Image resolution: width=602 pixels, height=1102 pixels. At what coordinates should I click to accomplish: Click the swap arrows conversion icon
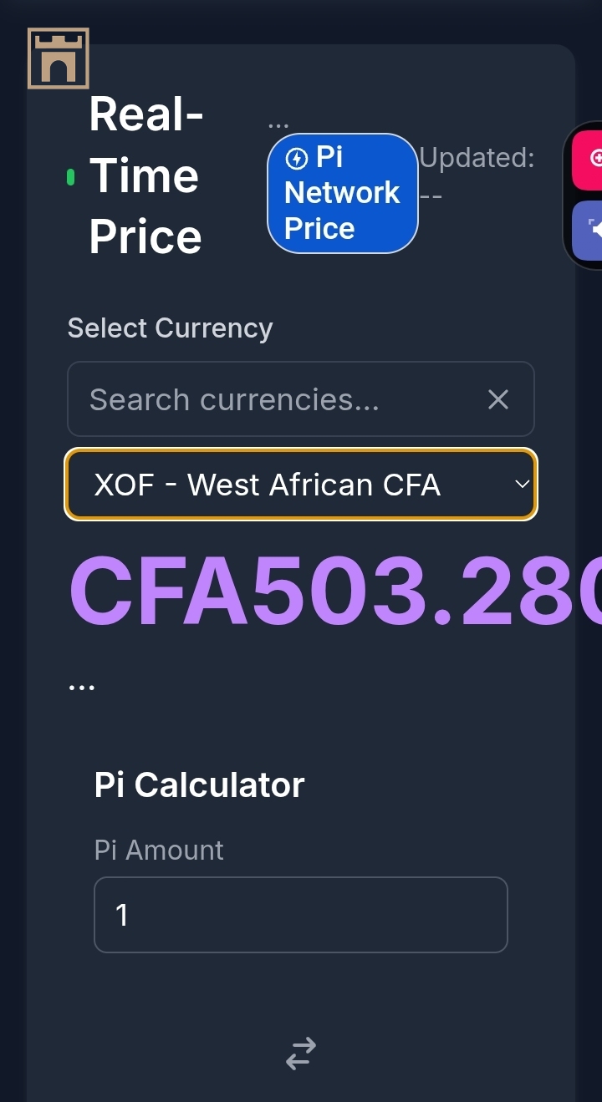click(x=301, y=1054)
